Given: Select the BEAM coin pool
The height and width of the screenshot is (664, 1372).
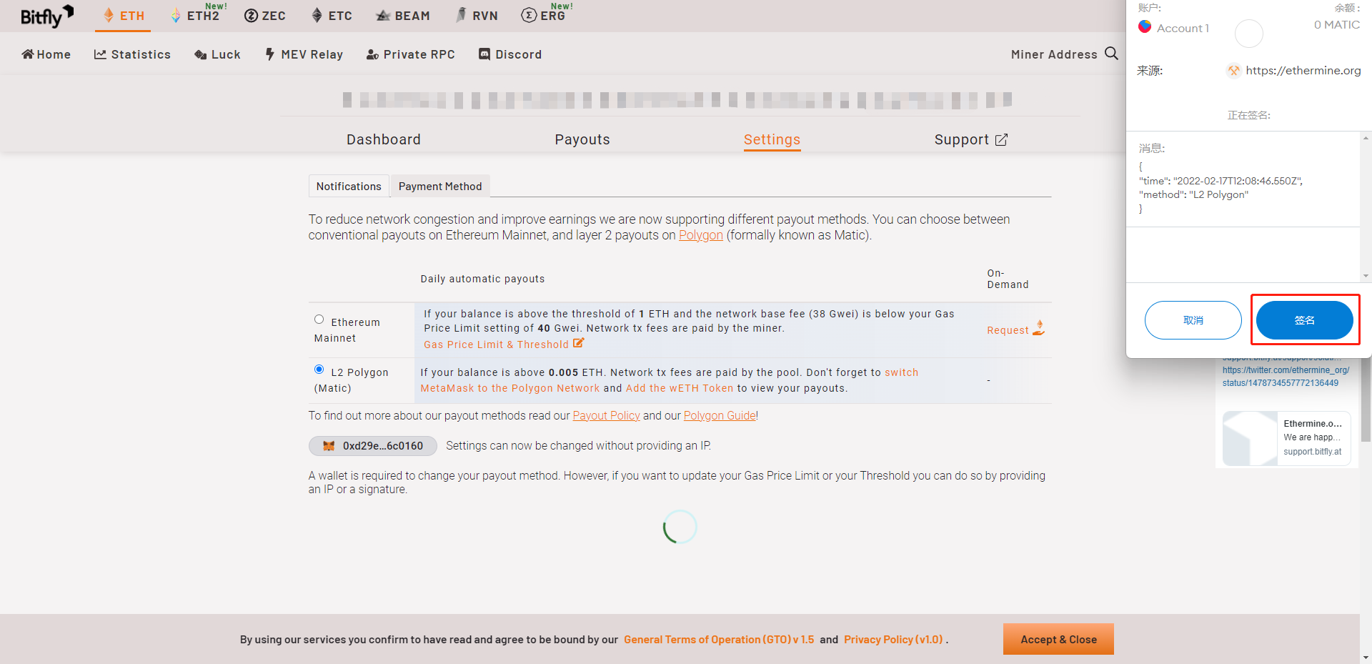Looking at the screenshot, I should pos(403,16).
